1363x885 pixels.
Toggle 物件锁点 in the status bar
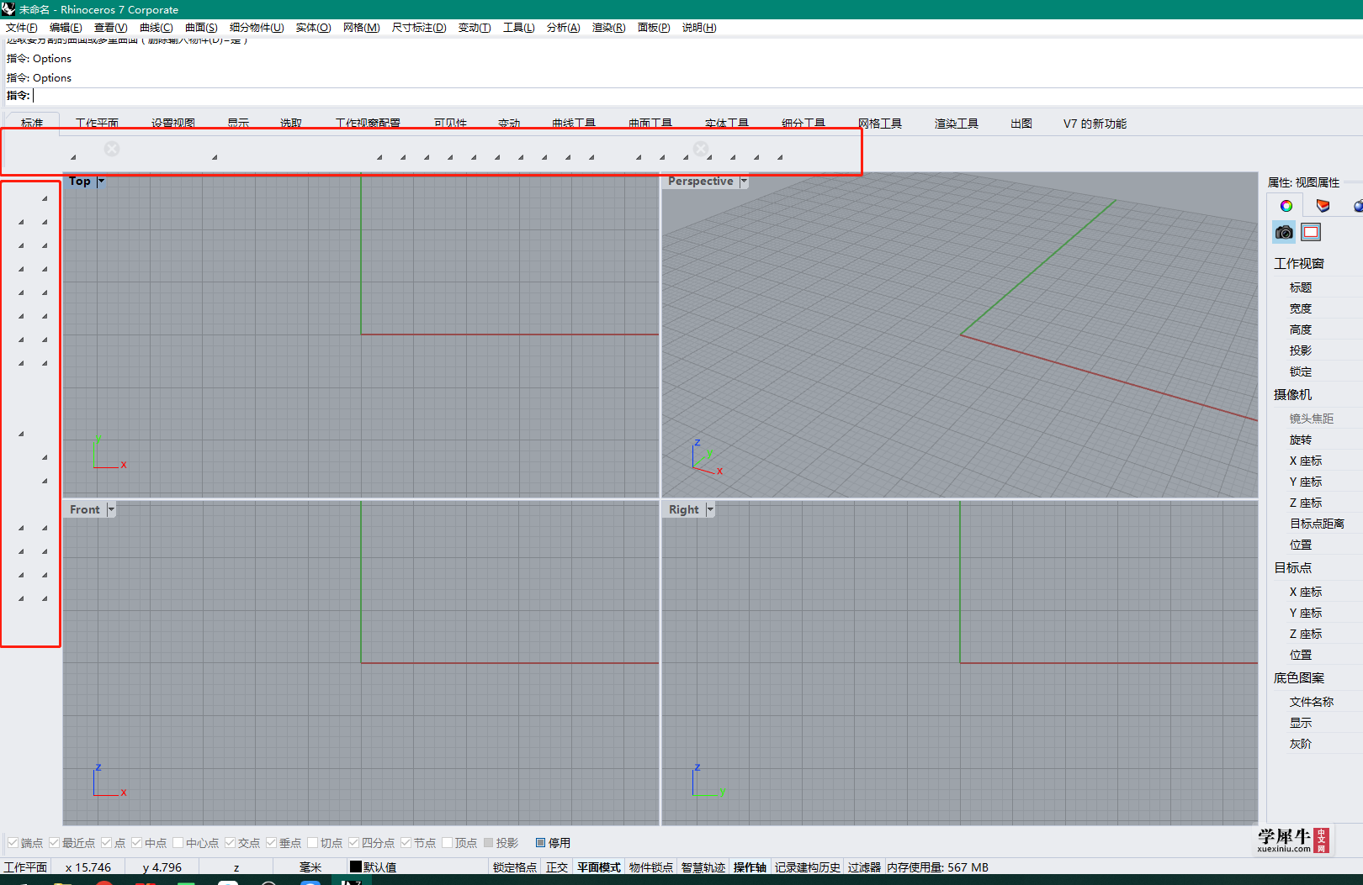tap(651, 867)
